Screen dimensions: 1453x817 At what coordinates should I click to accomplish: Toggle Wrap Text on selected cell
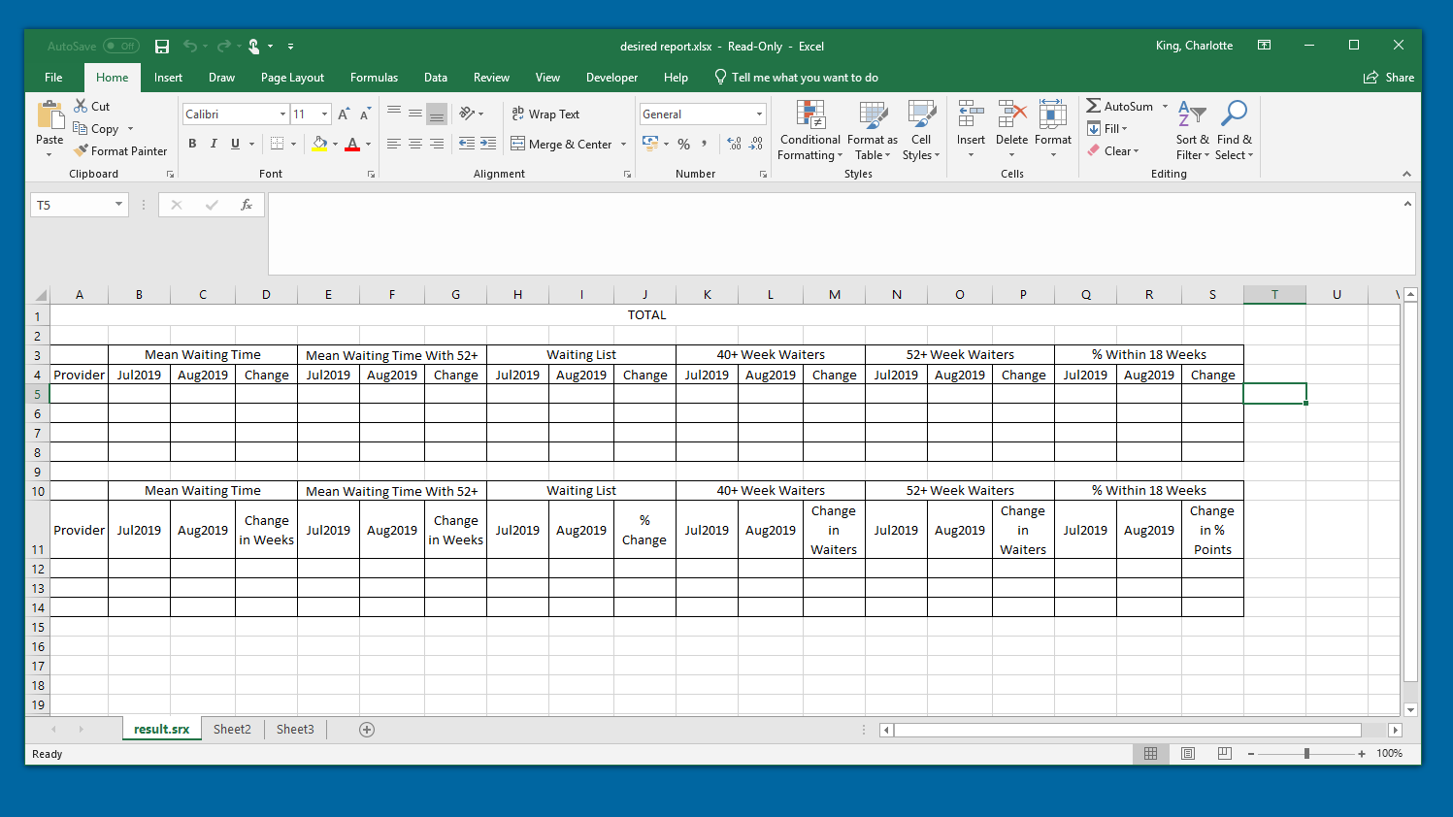click(545, 114)
